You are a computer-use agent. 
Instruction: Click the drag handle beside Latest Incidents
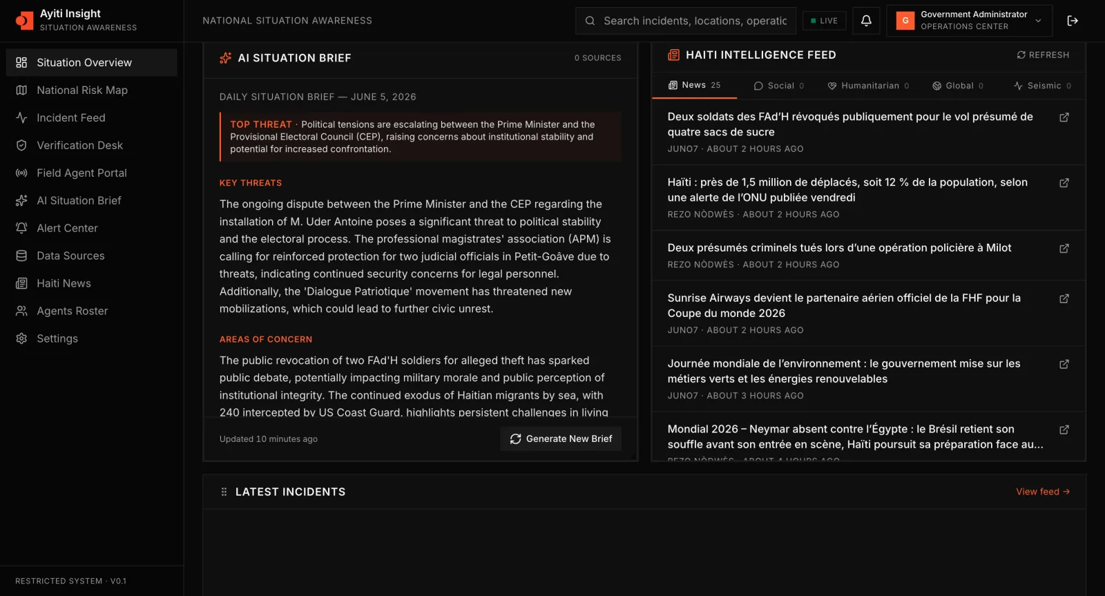[x=224, y=492]
